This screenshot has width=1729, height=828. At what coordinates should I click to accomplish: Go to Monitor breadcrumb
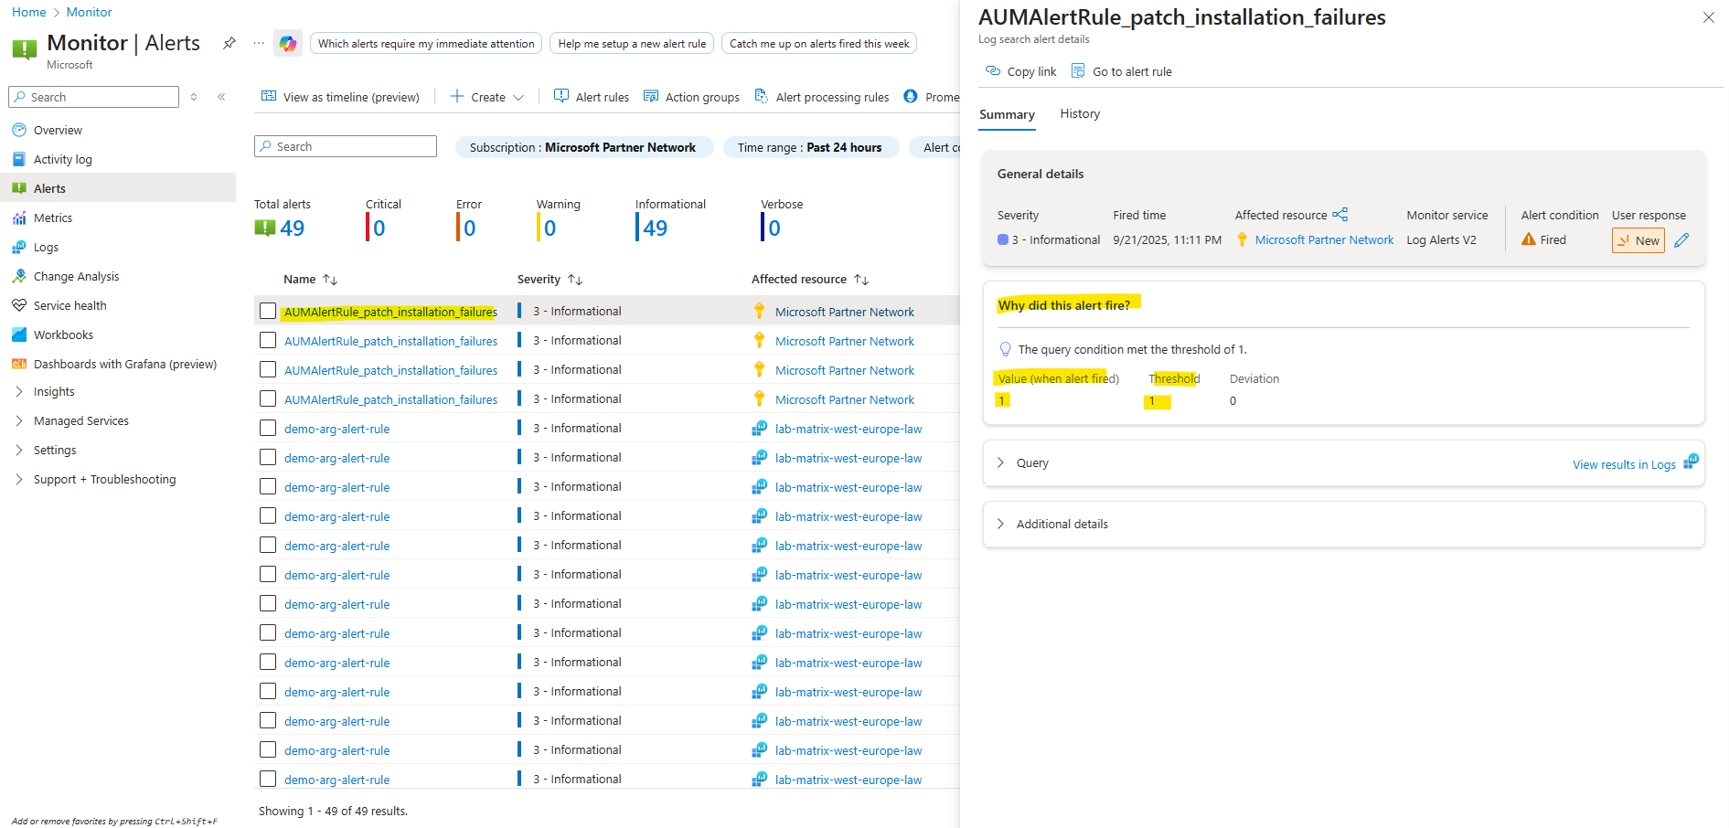90,12
